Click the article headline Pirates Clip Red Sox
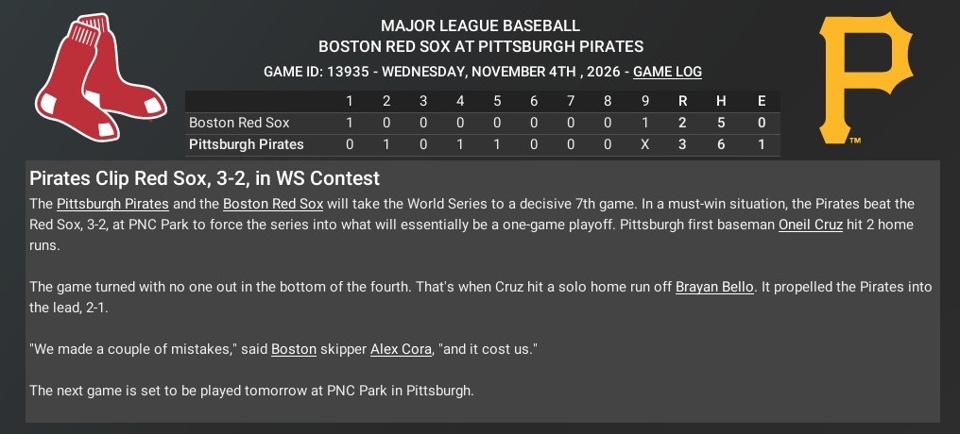Image resolution: width=960 pixels, height=434 pixels. tap(204, 178)
